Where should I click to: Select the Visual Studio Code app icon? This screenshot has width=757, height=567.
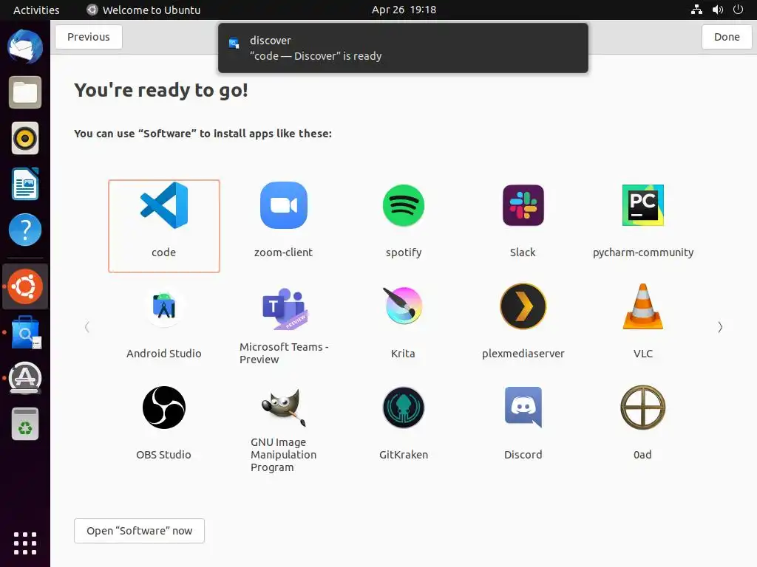(x=164, y=205)
